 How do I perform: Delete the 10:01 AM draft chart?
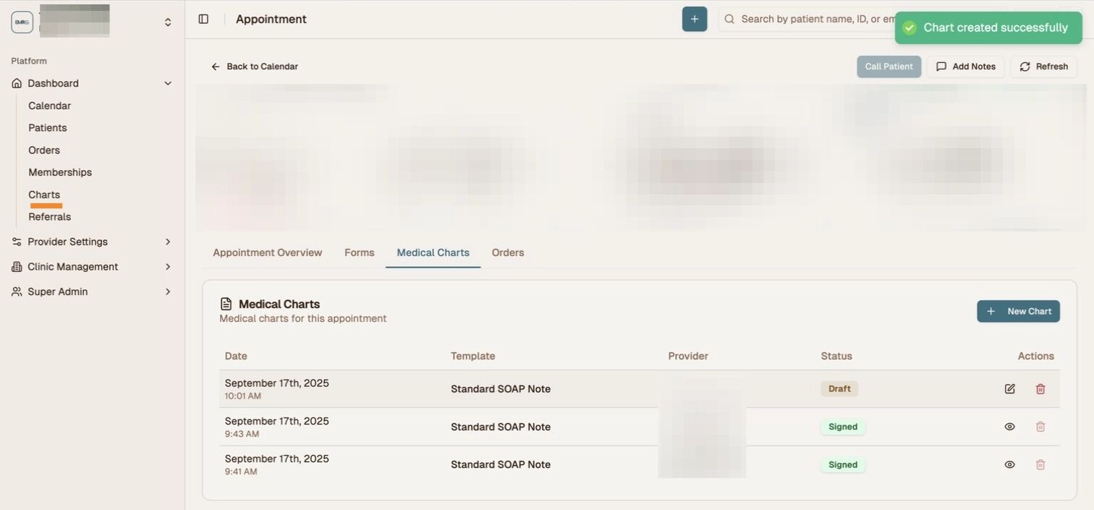[1040, 389]
